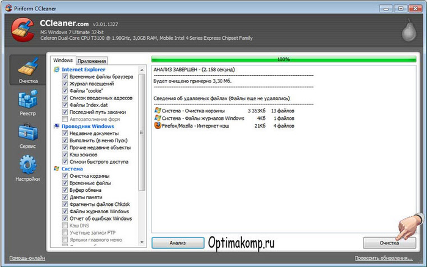427x267 pixels.
Task: Click the options list scrollbar up arrow
Action: pos(142,70)
